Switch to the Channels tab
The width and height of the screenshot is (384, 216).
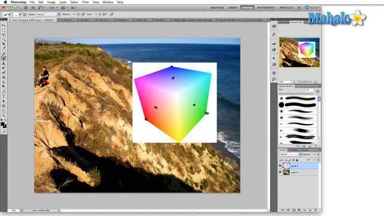(293, 150)
